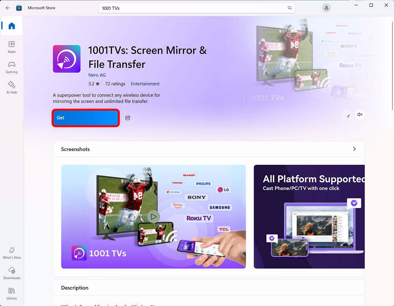Click the Description heading
Screen dimensions: 394x306
(x=74, y=288)
